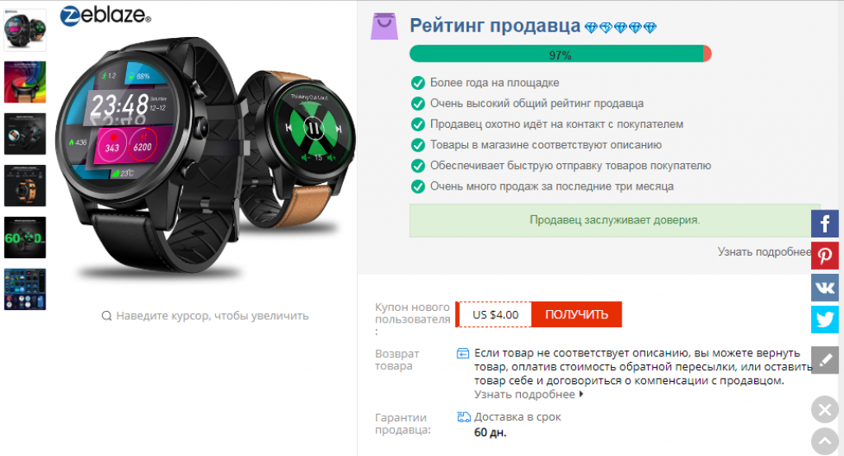The height and width of the screenshot is (456, 844).
Task: Open the pencil edit feedback icon
Action: pos(824,360)
